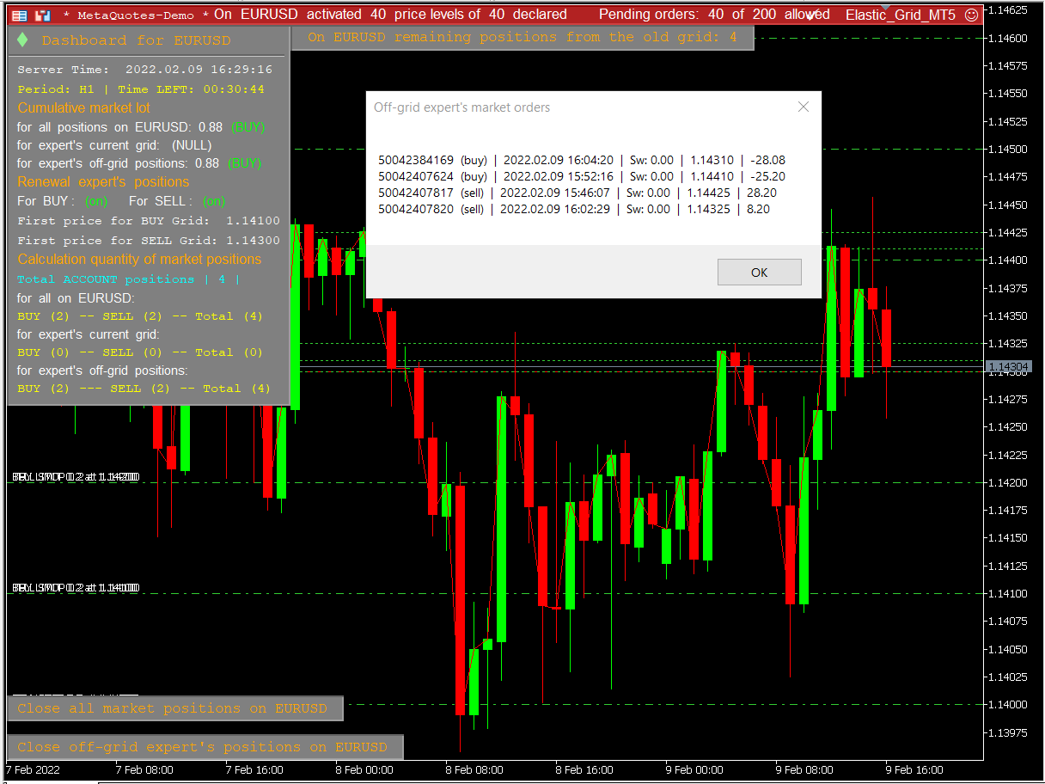
Task: Click the 1.14600 price scale label
Action: [x=1008, y=38]
